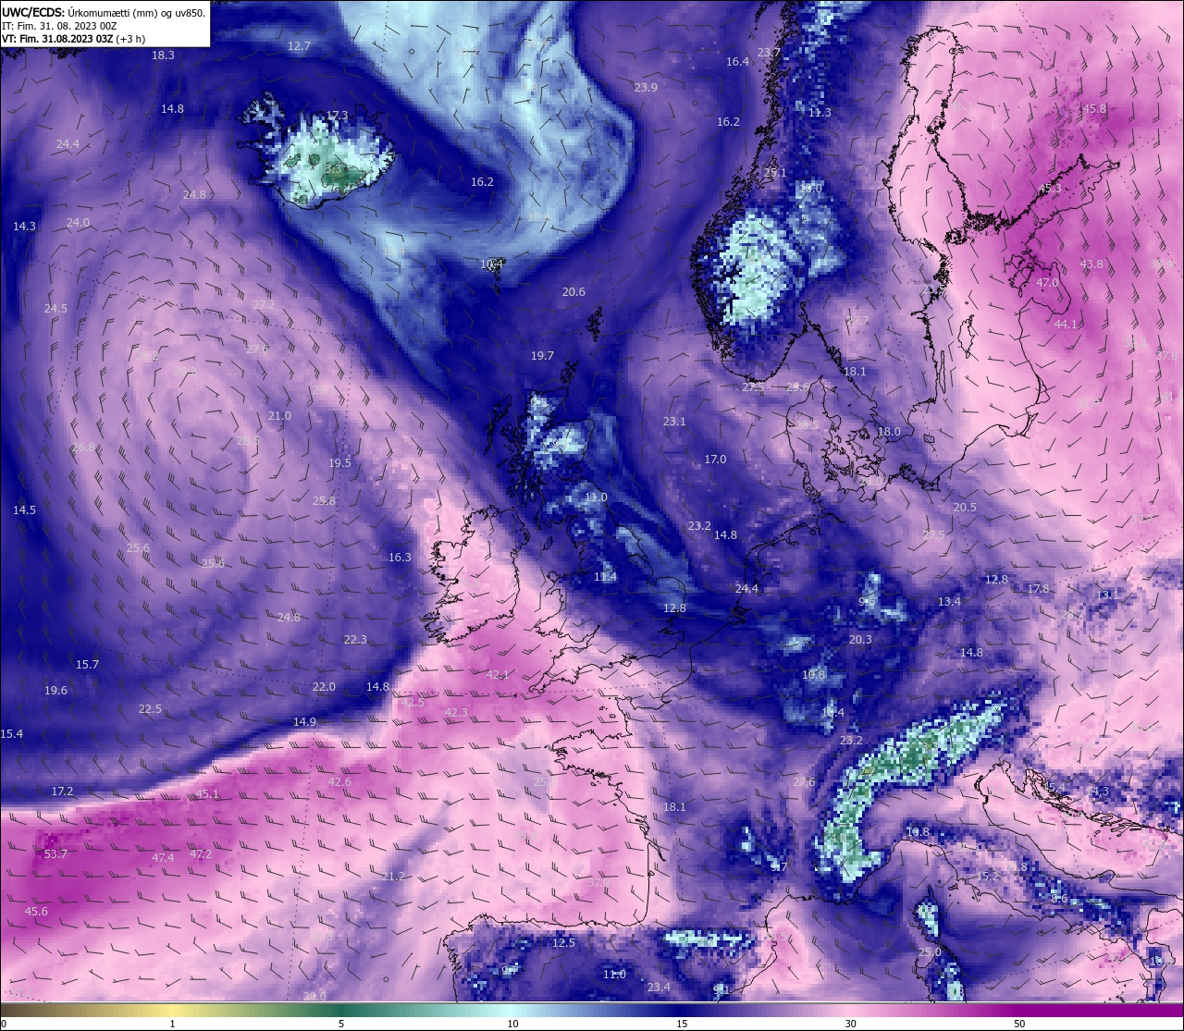Viewport: 1184px width, 1031px height.
Task: Click the map value '20.3'
Action: point(860,640)
